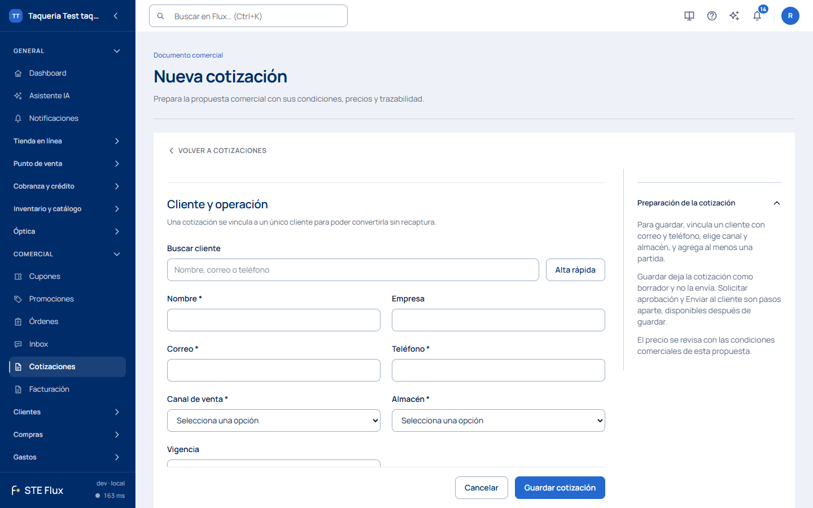Click the STE Flux logo

point(37,491)
